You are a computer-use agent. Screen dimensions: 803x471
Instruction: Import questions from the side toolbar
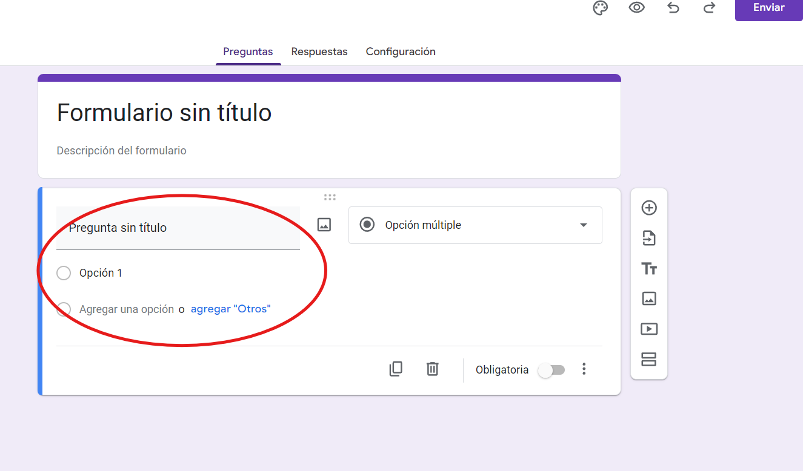(x=649, y=238)
